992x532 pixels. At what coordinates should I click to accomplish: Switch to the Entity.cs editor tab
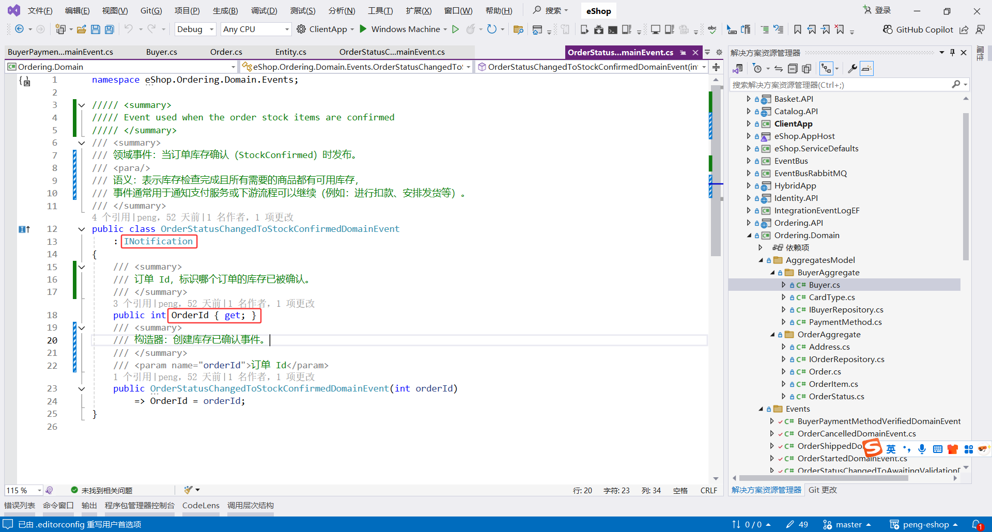(x=290, y=52)
